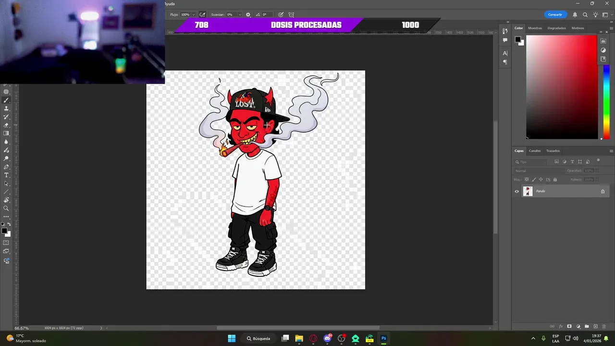Hide the Fondo layer eye
Viewport: 615px width, 346px height.
[x=517, y=191]
